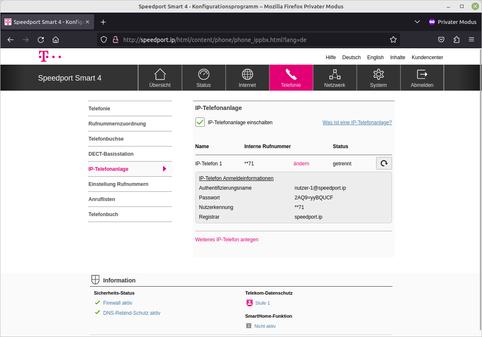The height and width of the screenshot is (337, 482).
Task: Click the Telekom T logo
Action: (x=50, y=56)
